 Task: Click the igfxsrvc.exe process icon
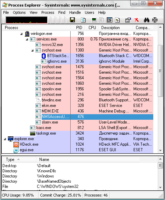coord(44,61)
